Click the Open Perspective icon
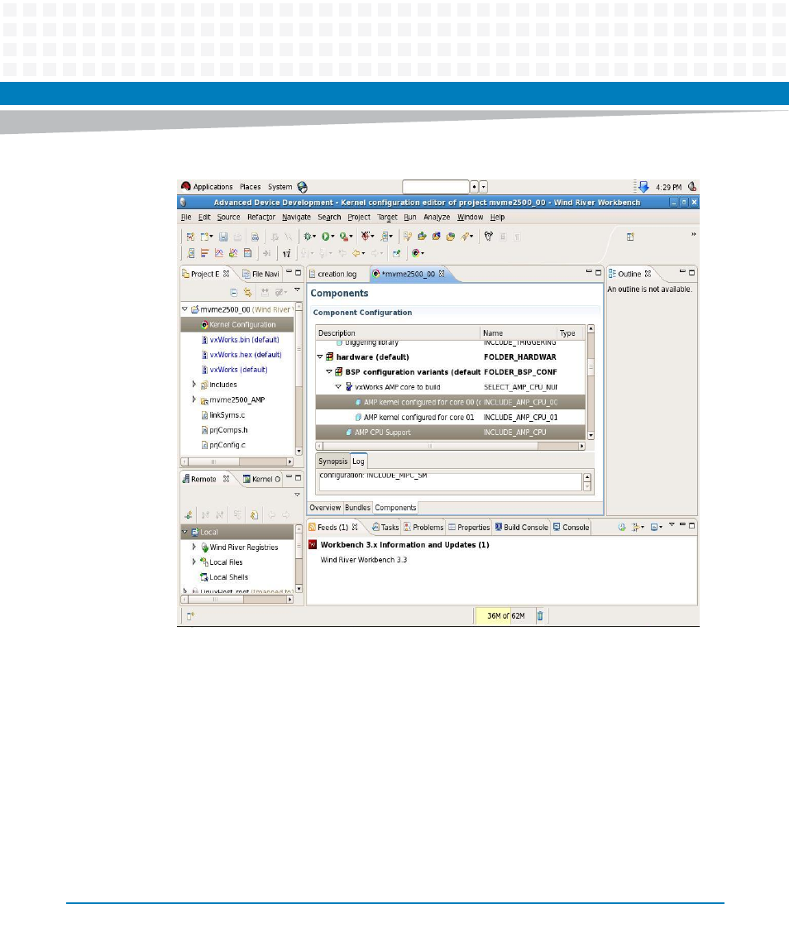 click(630, 237)
